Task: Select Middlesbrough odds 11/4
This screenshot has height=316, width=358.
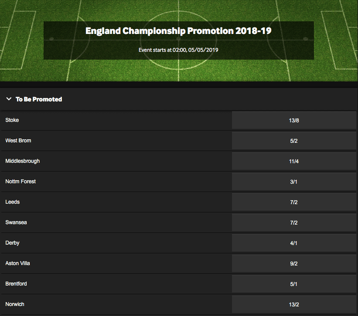Action: [x=294, y=161]
